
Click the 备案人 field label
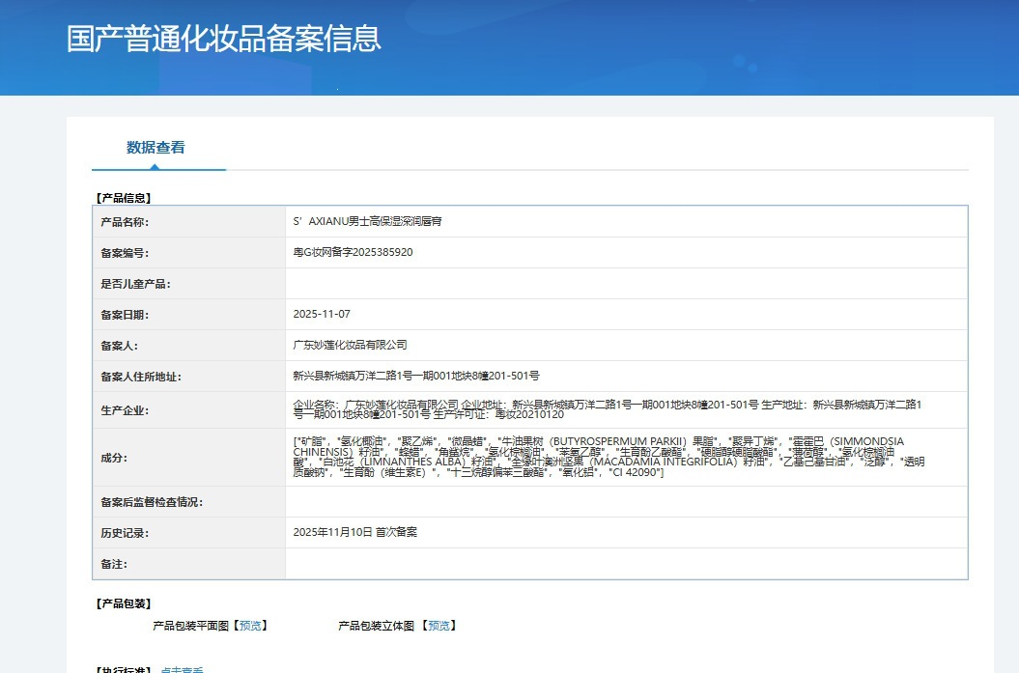point(120,347)
